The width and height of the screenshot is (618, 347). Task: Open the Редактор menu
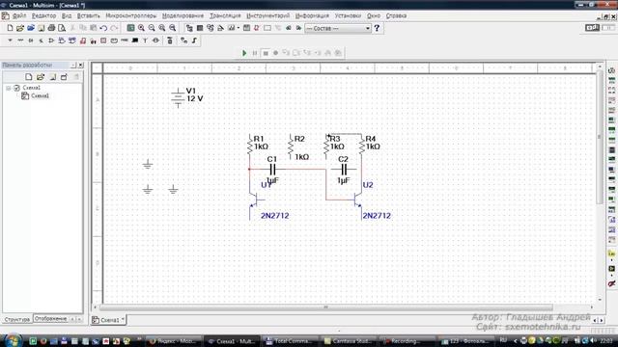pos(43,15)
